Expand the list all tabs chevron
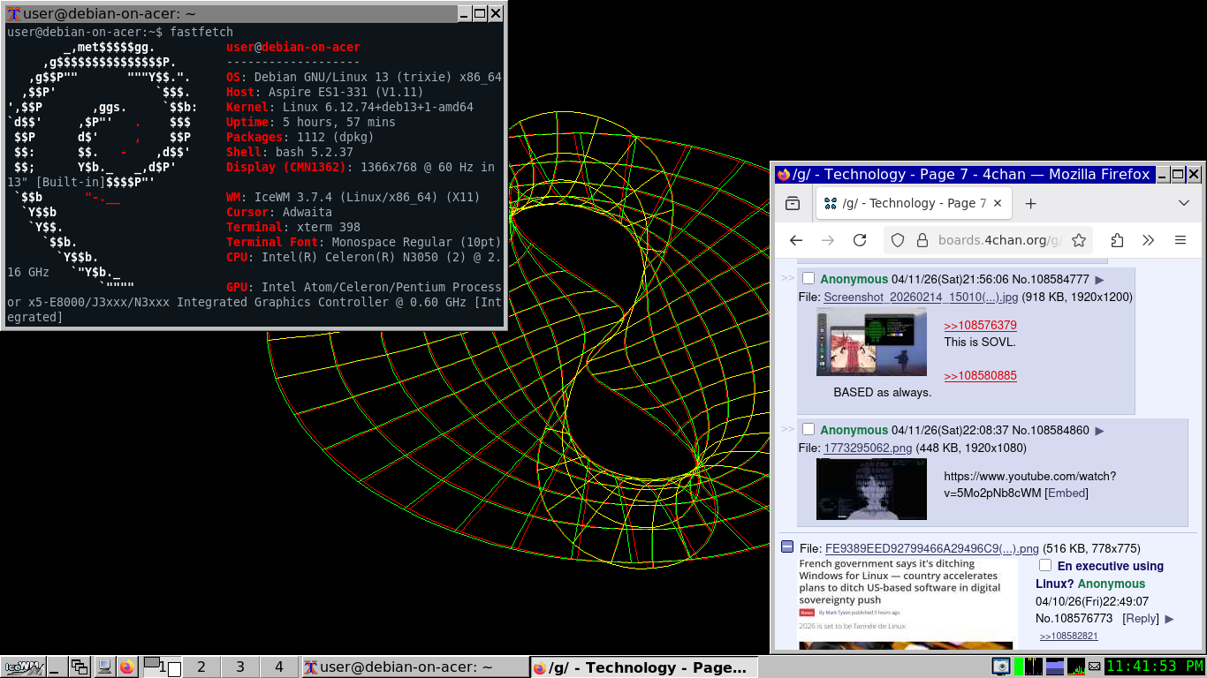This screenshot has height=678, width=1207. pyautogui.click(x=1184, y=203)
